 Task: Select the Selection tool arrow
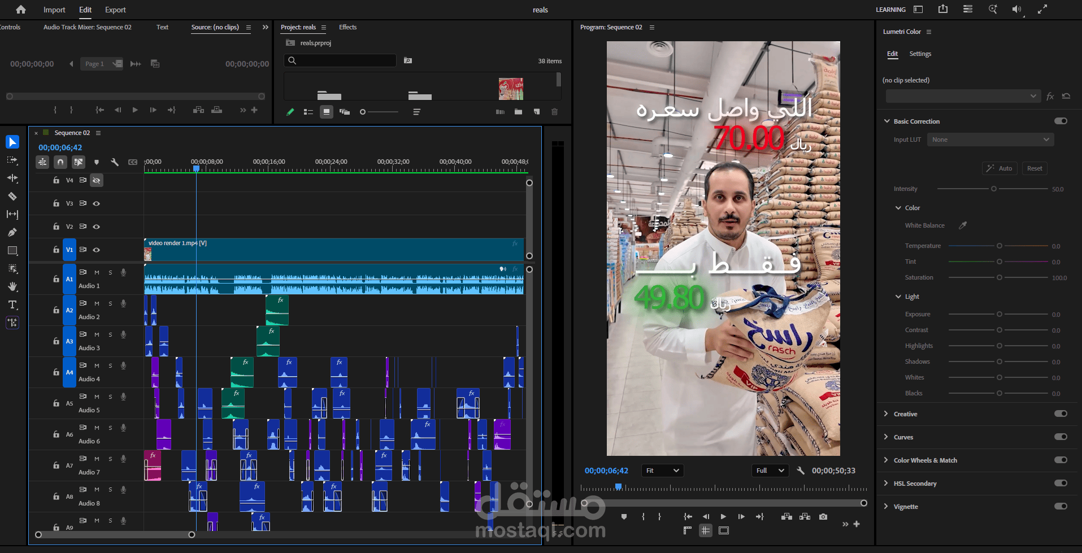12,142
